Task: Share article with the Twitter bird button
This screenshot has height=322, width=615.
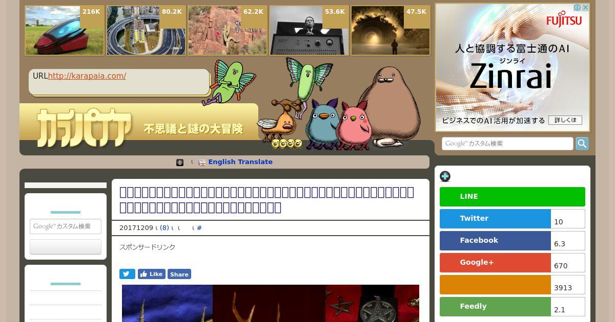Action: point(127,274)
